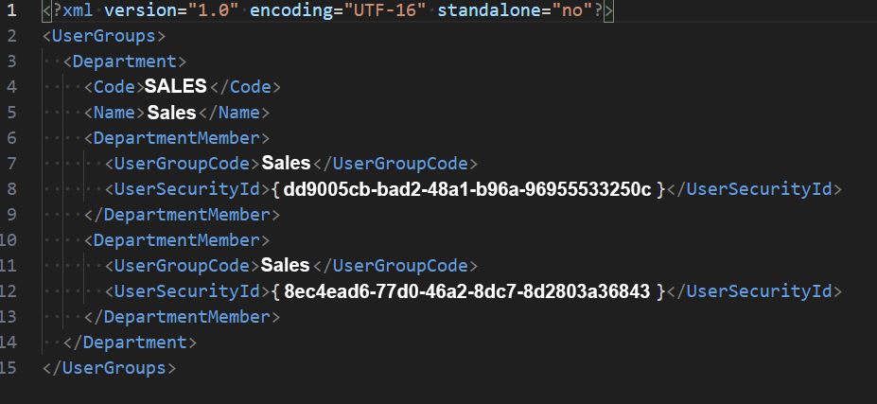Click the closing DepartmentMember tag on line 9
877x404 pixels.
(x=182, y=215)
